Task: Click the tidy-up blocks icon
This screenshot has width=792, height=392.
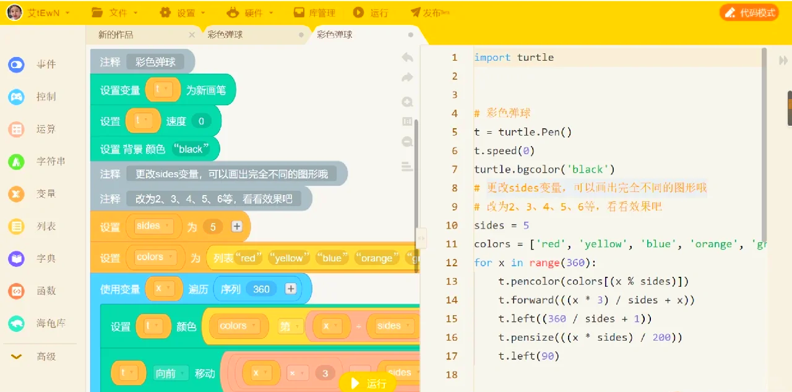Action: [x=407, y=166]
